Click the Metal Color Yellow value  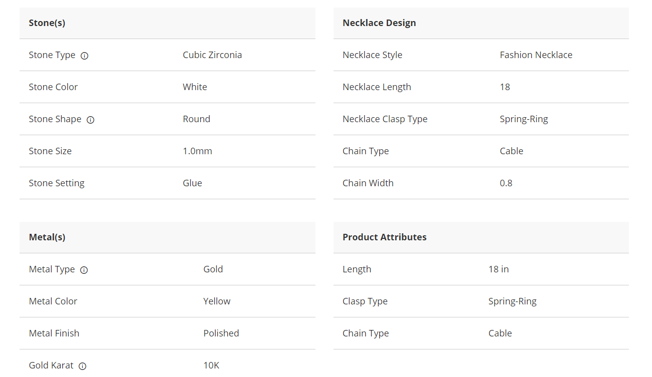point(217,301)
